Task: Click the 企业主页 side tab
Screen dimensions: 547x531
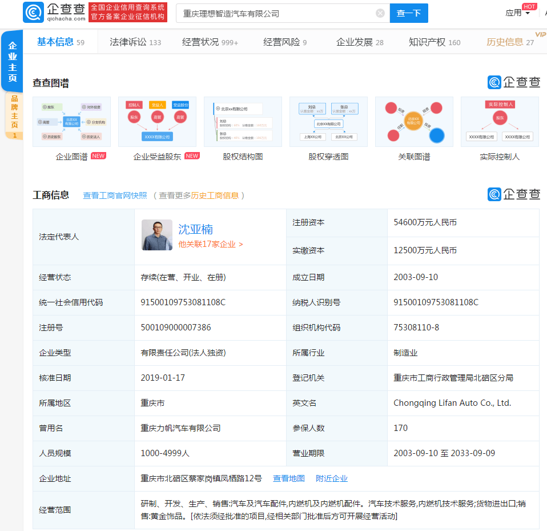Action: pyautogui.click(x=13, y=61)
